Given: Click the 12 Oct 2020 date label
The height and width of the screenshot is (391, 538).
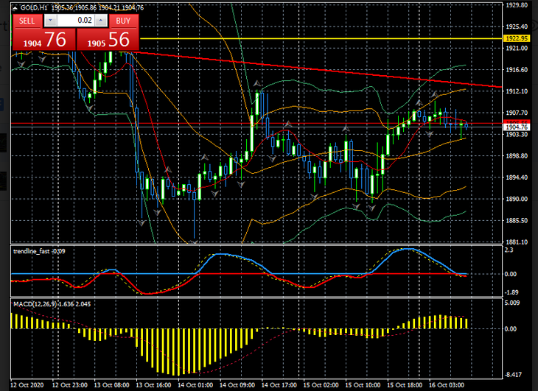Looking at the screenshot, I should pyautogui.click(x=28, y=385).
